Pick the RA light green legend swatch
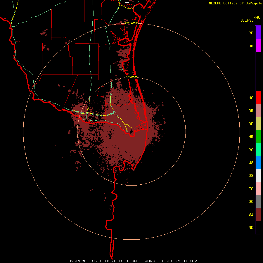This screenshot has width=263, height=263. 258,150
